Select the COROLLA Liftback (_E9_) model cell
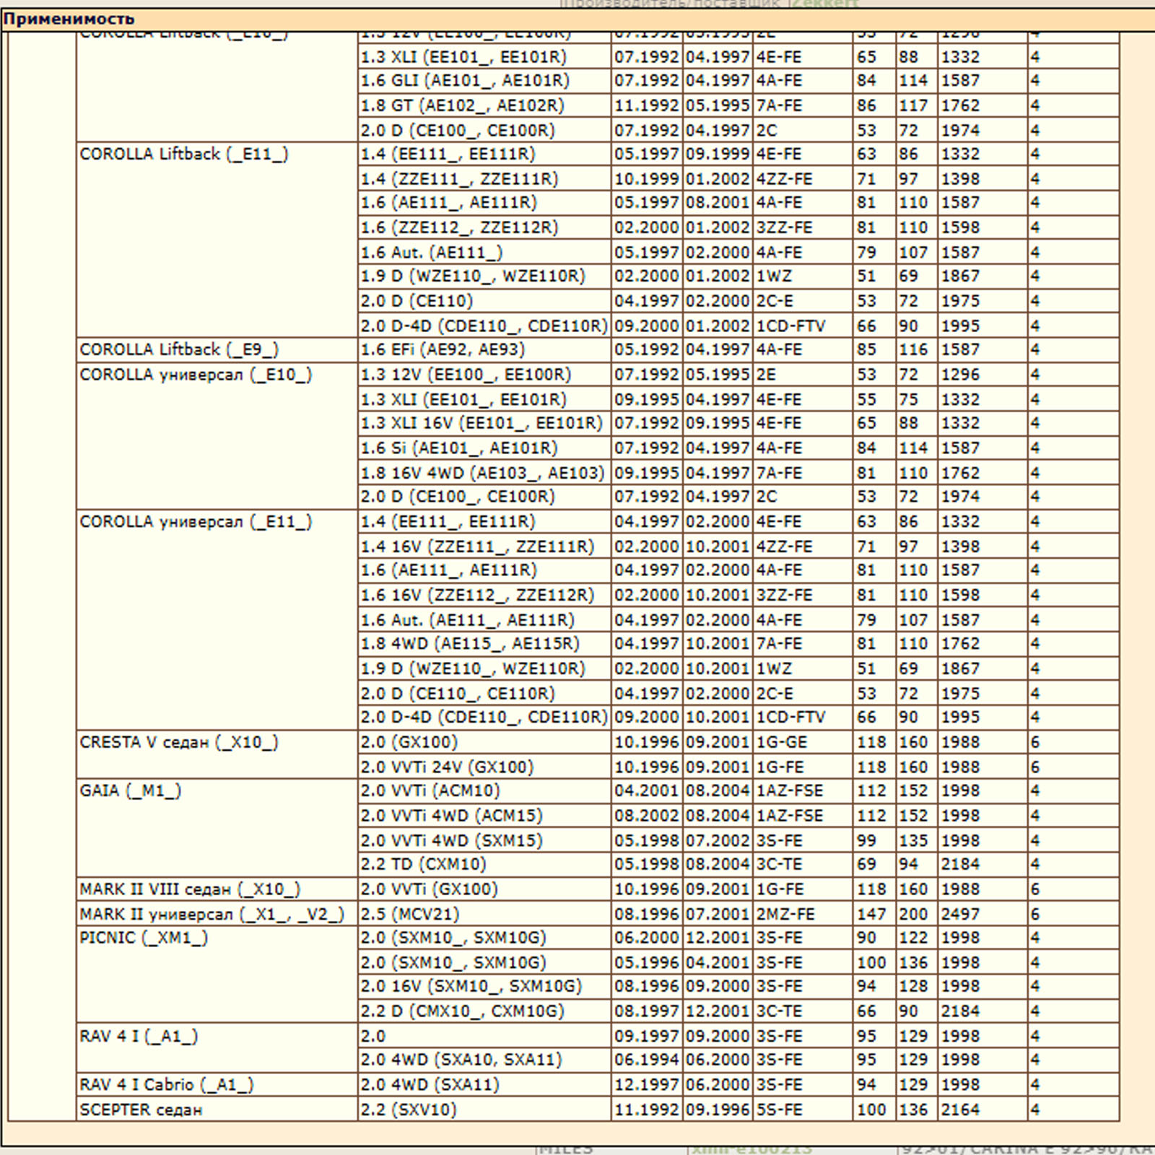Image resolution: width=1155 pixels, height=1155 pixels. 179,350
